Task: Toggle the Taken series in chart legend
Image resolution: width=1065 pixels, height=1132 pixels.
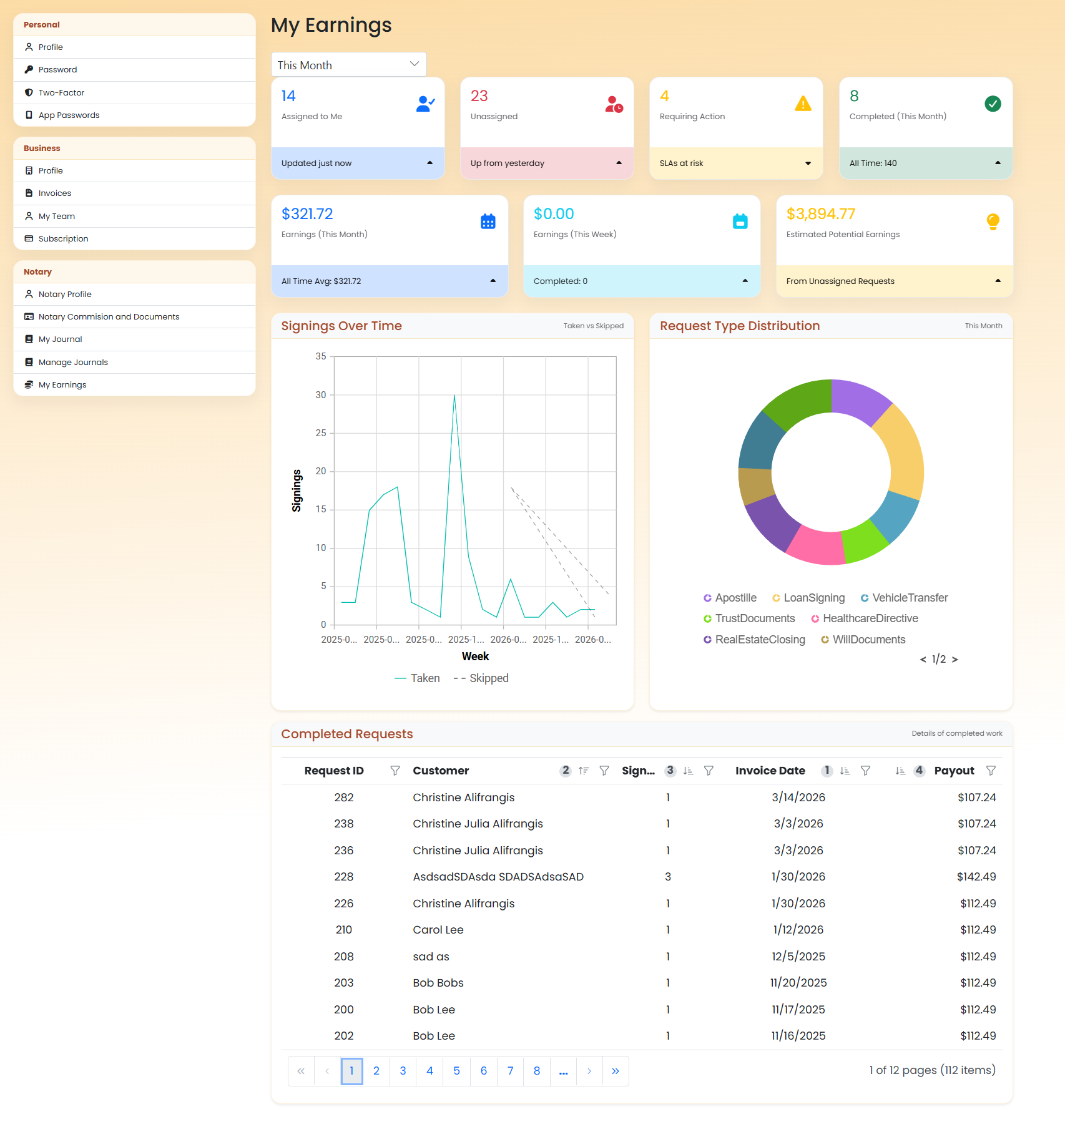Action: coord(417,678)
